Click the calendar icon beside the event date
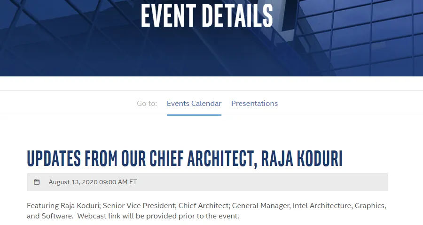 [37, 182]
